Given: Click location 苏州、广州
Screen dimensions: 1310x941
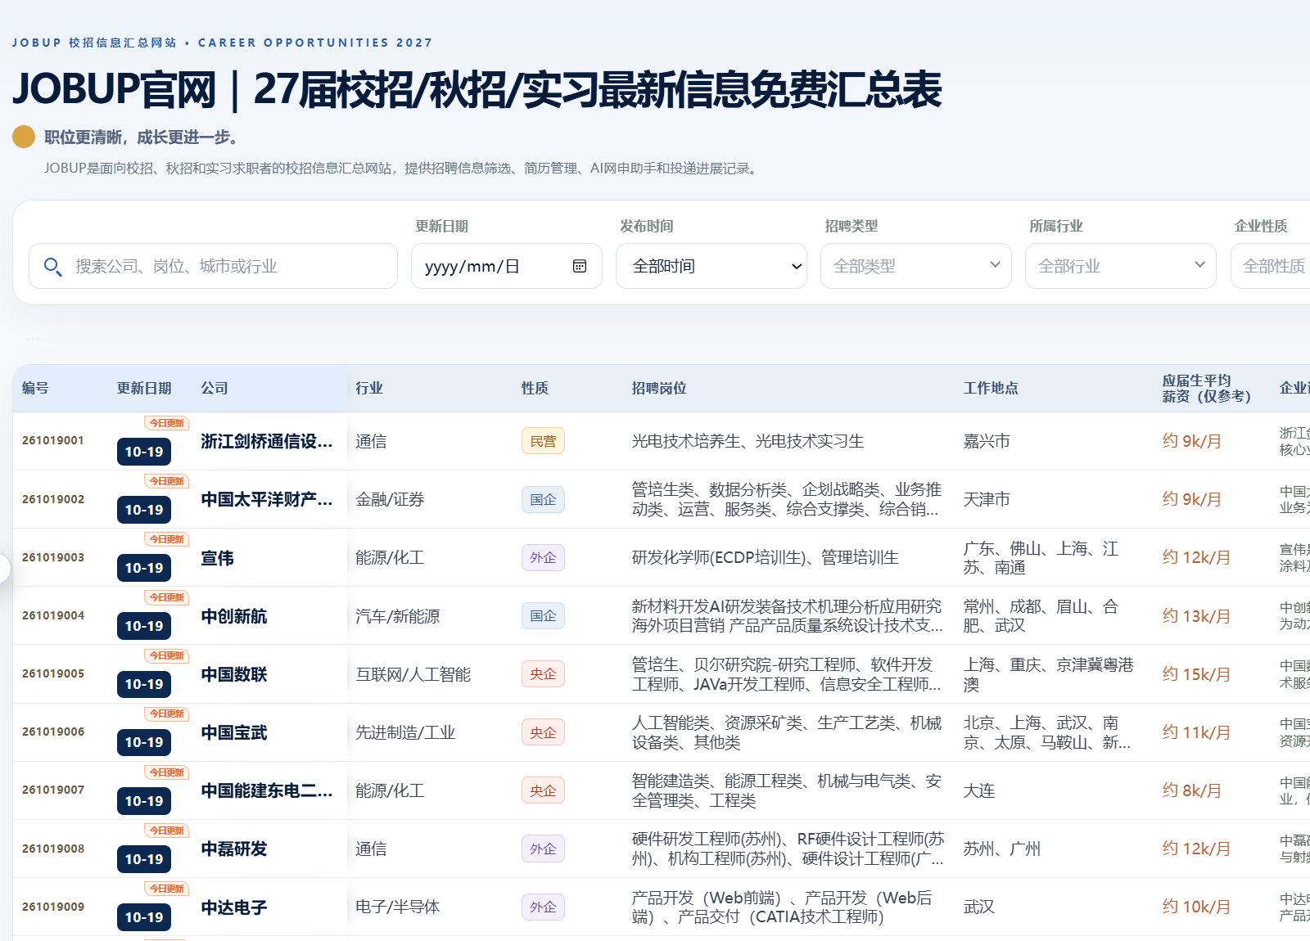Looking at the screenshot, I should (1002, 849).
